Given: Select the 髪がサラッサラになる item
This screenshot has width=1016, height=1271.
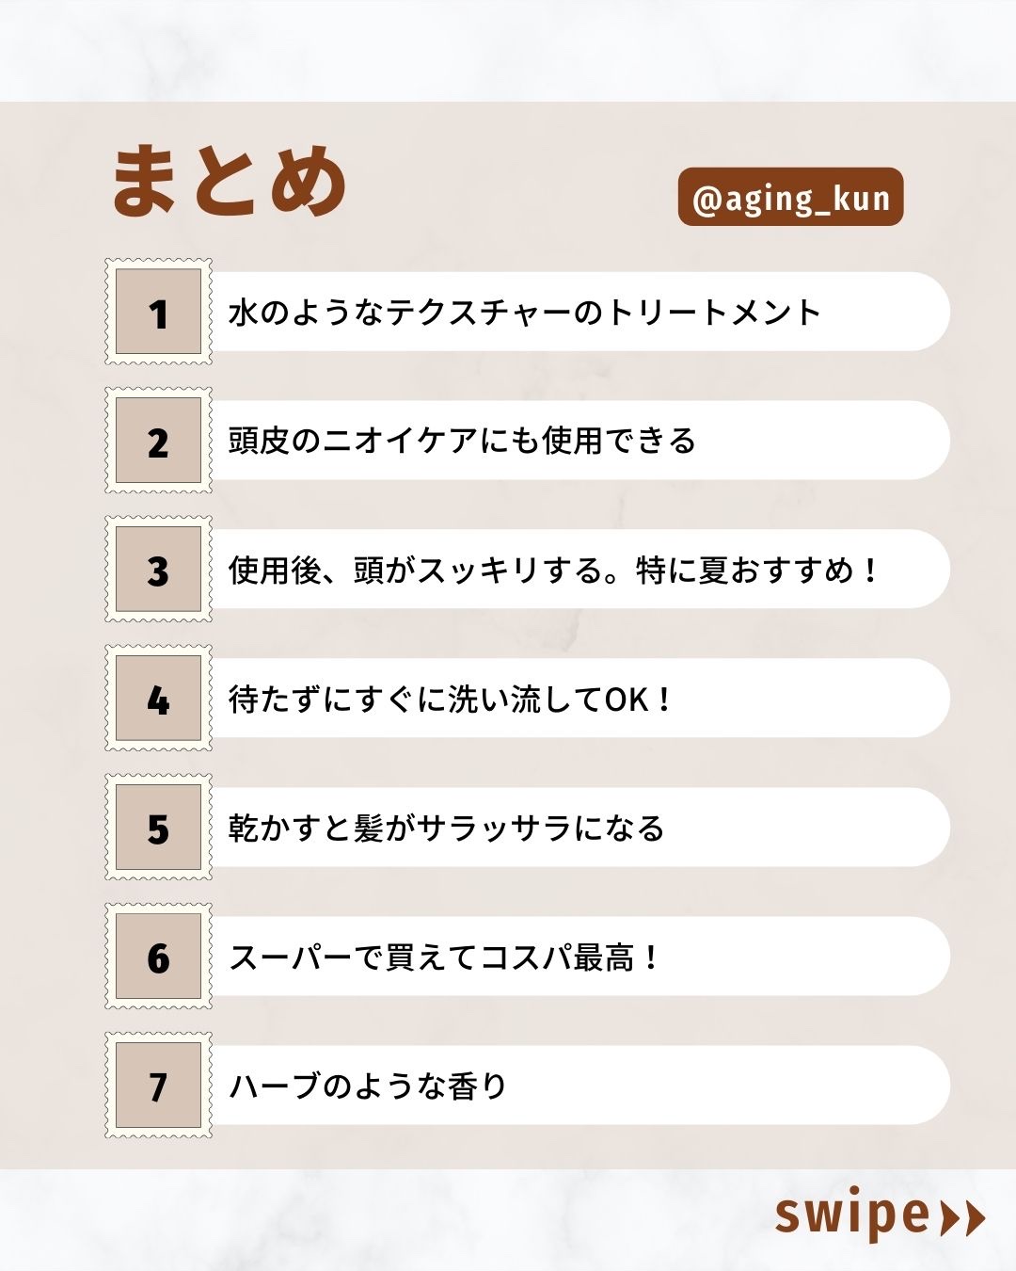Looking at the screenshot, I should pyautogui.click(x=446, y=829).
